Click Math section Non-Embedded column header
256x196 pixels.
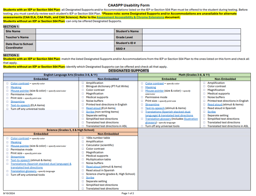225,79
